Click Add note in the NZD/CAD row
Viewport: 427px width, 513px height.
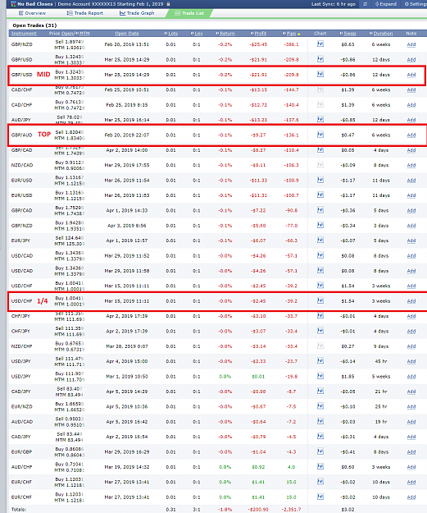click(411, 165)
